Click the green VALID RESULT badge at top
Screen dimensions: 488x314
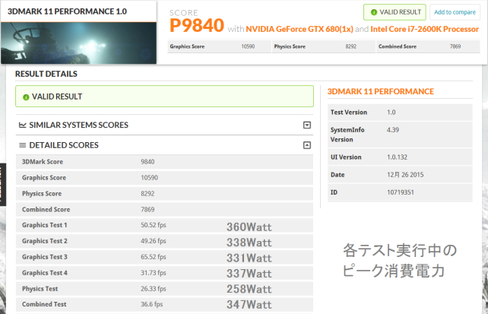[395, 12]
